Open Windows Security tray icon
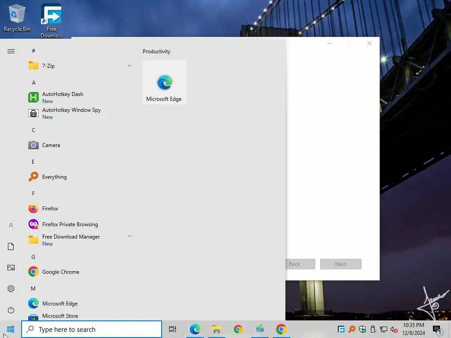 click(x=362, y=329)
